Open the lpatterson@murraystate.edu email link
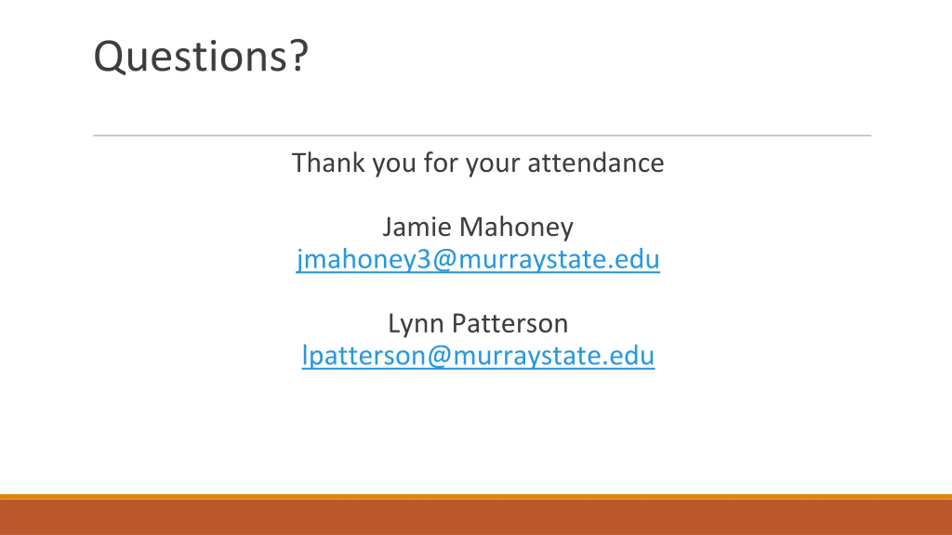The height and width of the screenshot is (535, 952). point(478,356)
